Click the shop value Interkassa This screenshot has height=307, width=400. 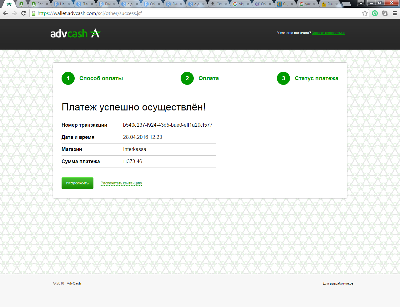[135, 149]
